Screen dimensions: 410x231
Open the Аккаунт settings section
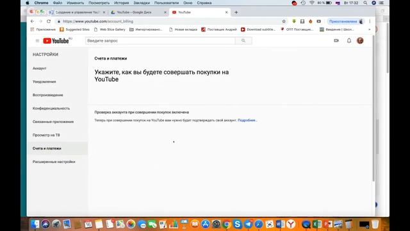(x=40, y=69)
